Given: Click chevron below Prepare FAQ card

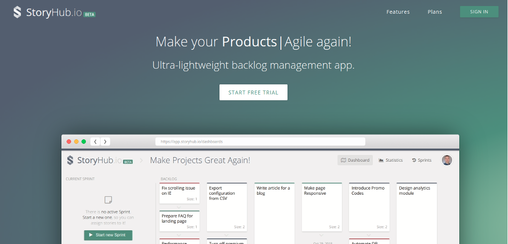Looking at the screenshot, I should [179, 235].
